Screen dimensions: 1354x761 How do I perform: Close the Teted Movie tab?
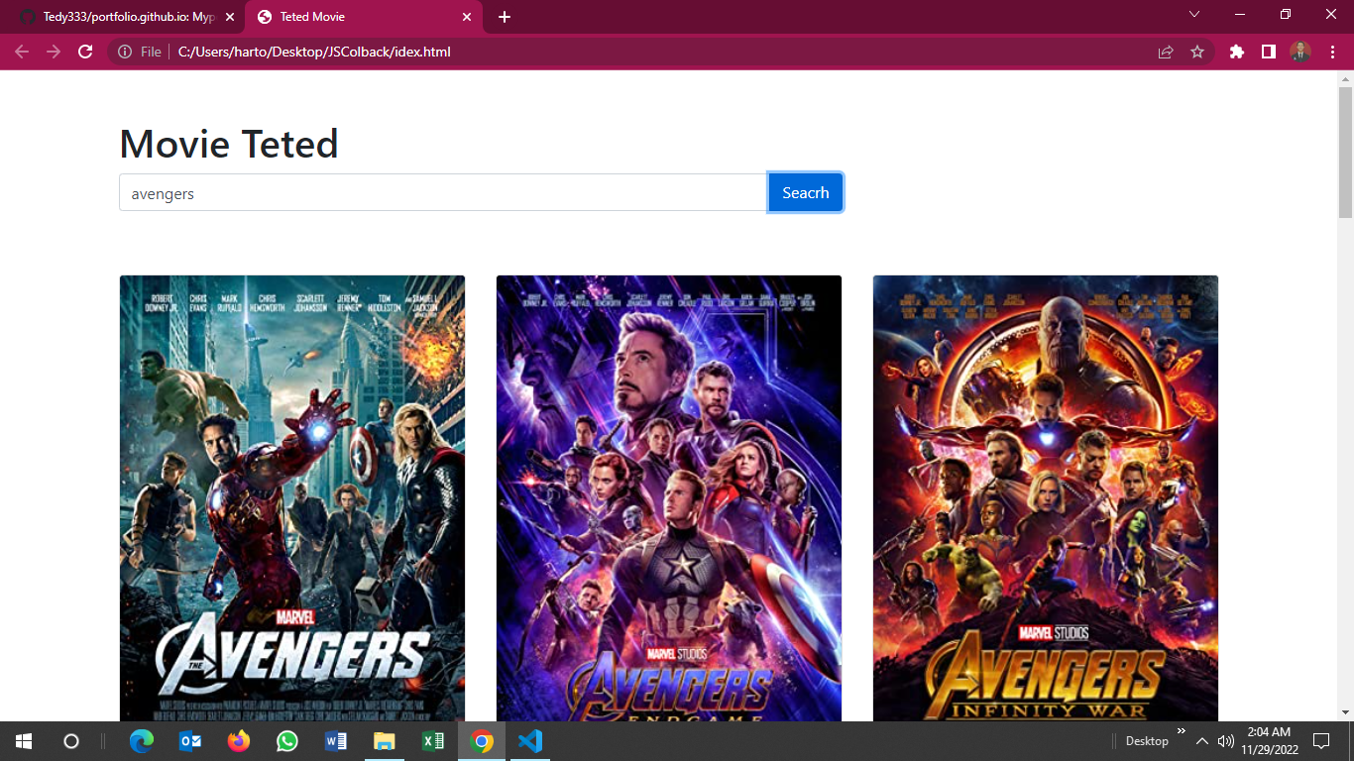tap(467, 17)
